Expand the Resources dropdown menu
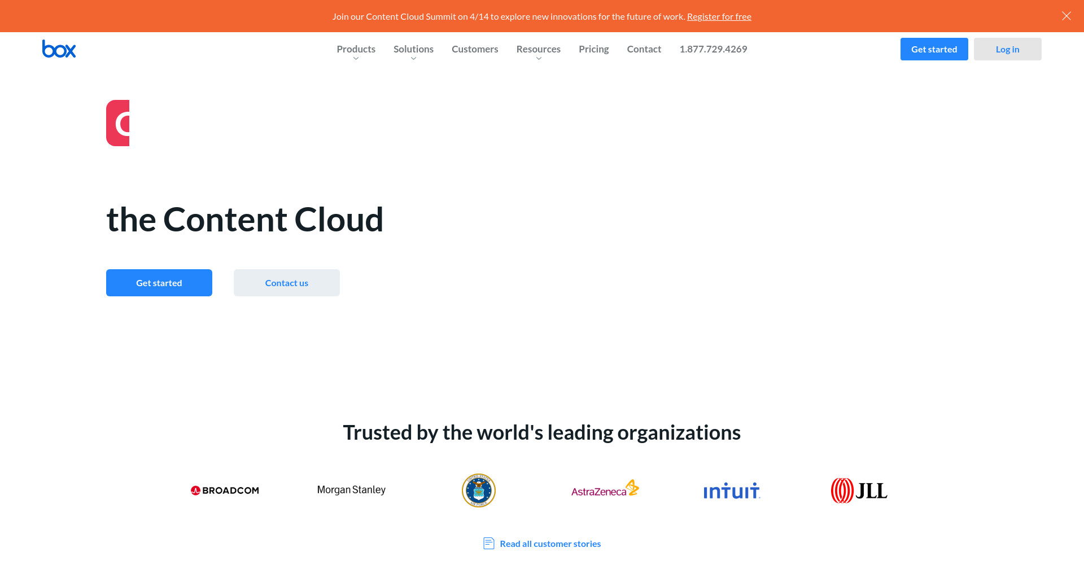This screenshot has width=1084, height=587. [x=538, y=50]
